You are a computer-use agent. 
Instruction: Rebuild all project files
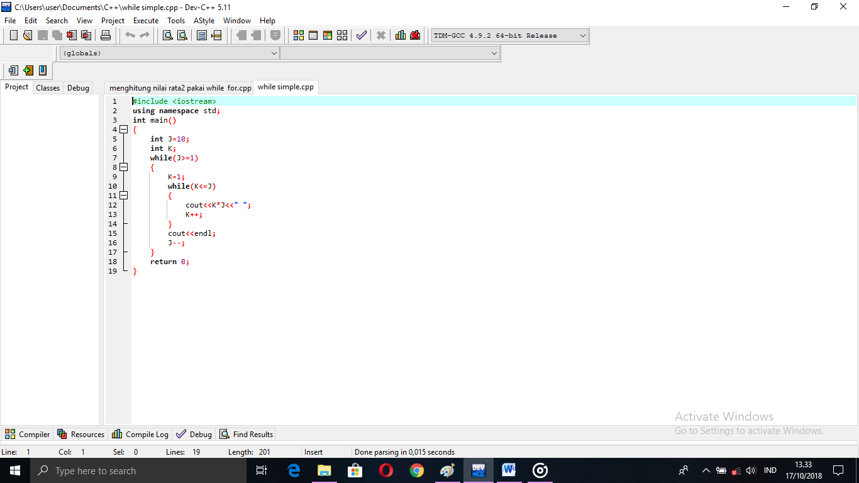pyautogui.click(x=341, y=35)
